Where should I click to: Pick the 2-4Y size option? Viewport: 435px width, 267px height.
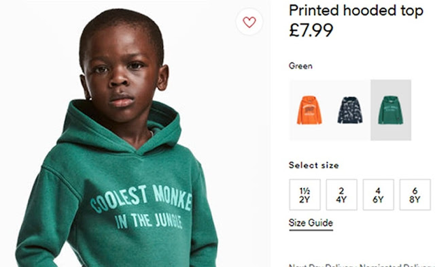[x=341, y=195]
